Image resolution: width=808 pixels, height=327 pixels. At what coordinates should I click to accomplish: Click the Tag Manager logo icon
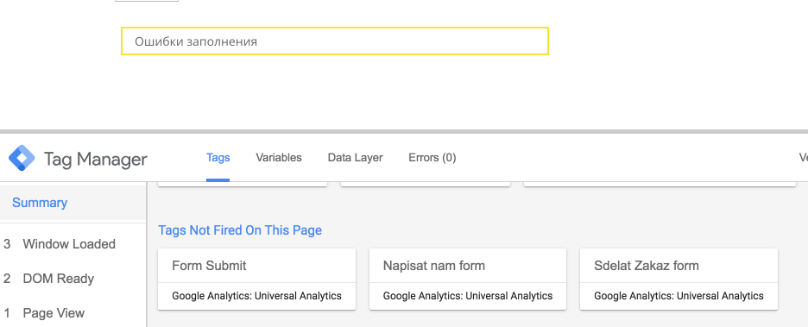(x=22, y=158)
